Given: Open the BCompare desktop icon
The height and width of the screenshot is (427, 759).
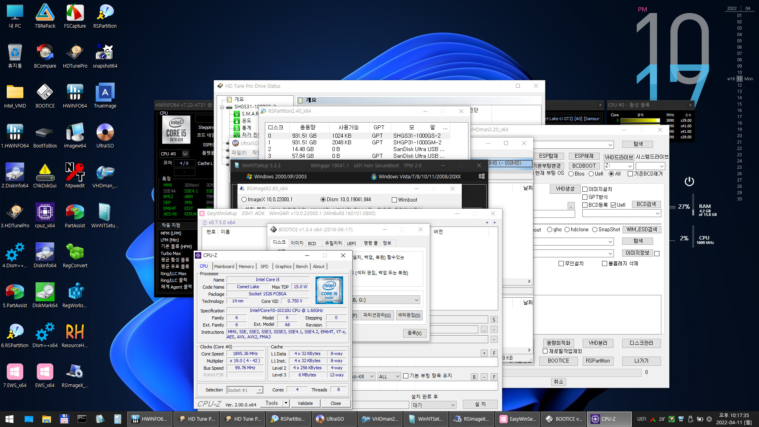Looking at the screenshot, I should (45, 56).
